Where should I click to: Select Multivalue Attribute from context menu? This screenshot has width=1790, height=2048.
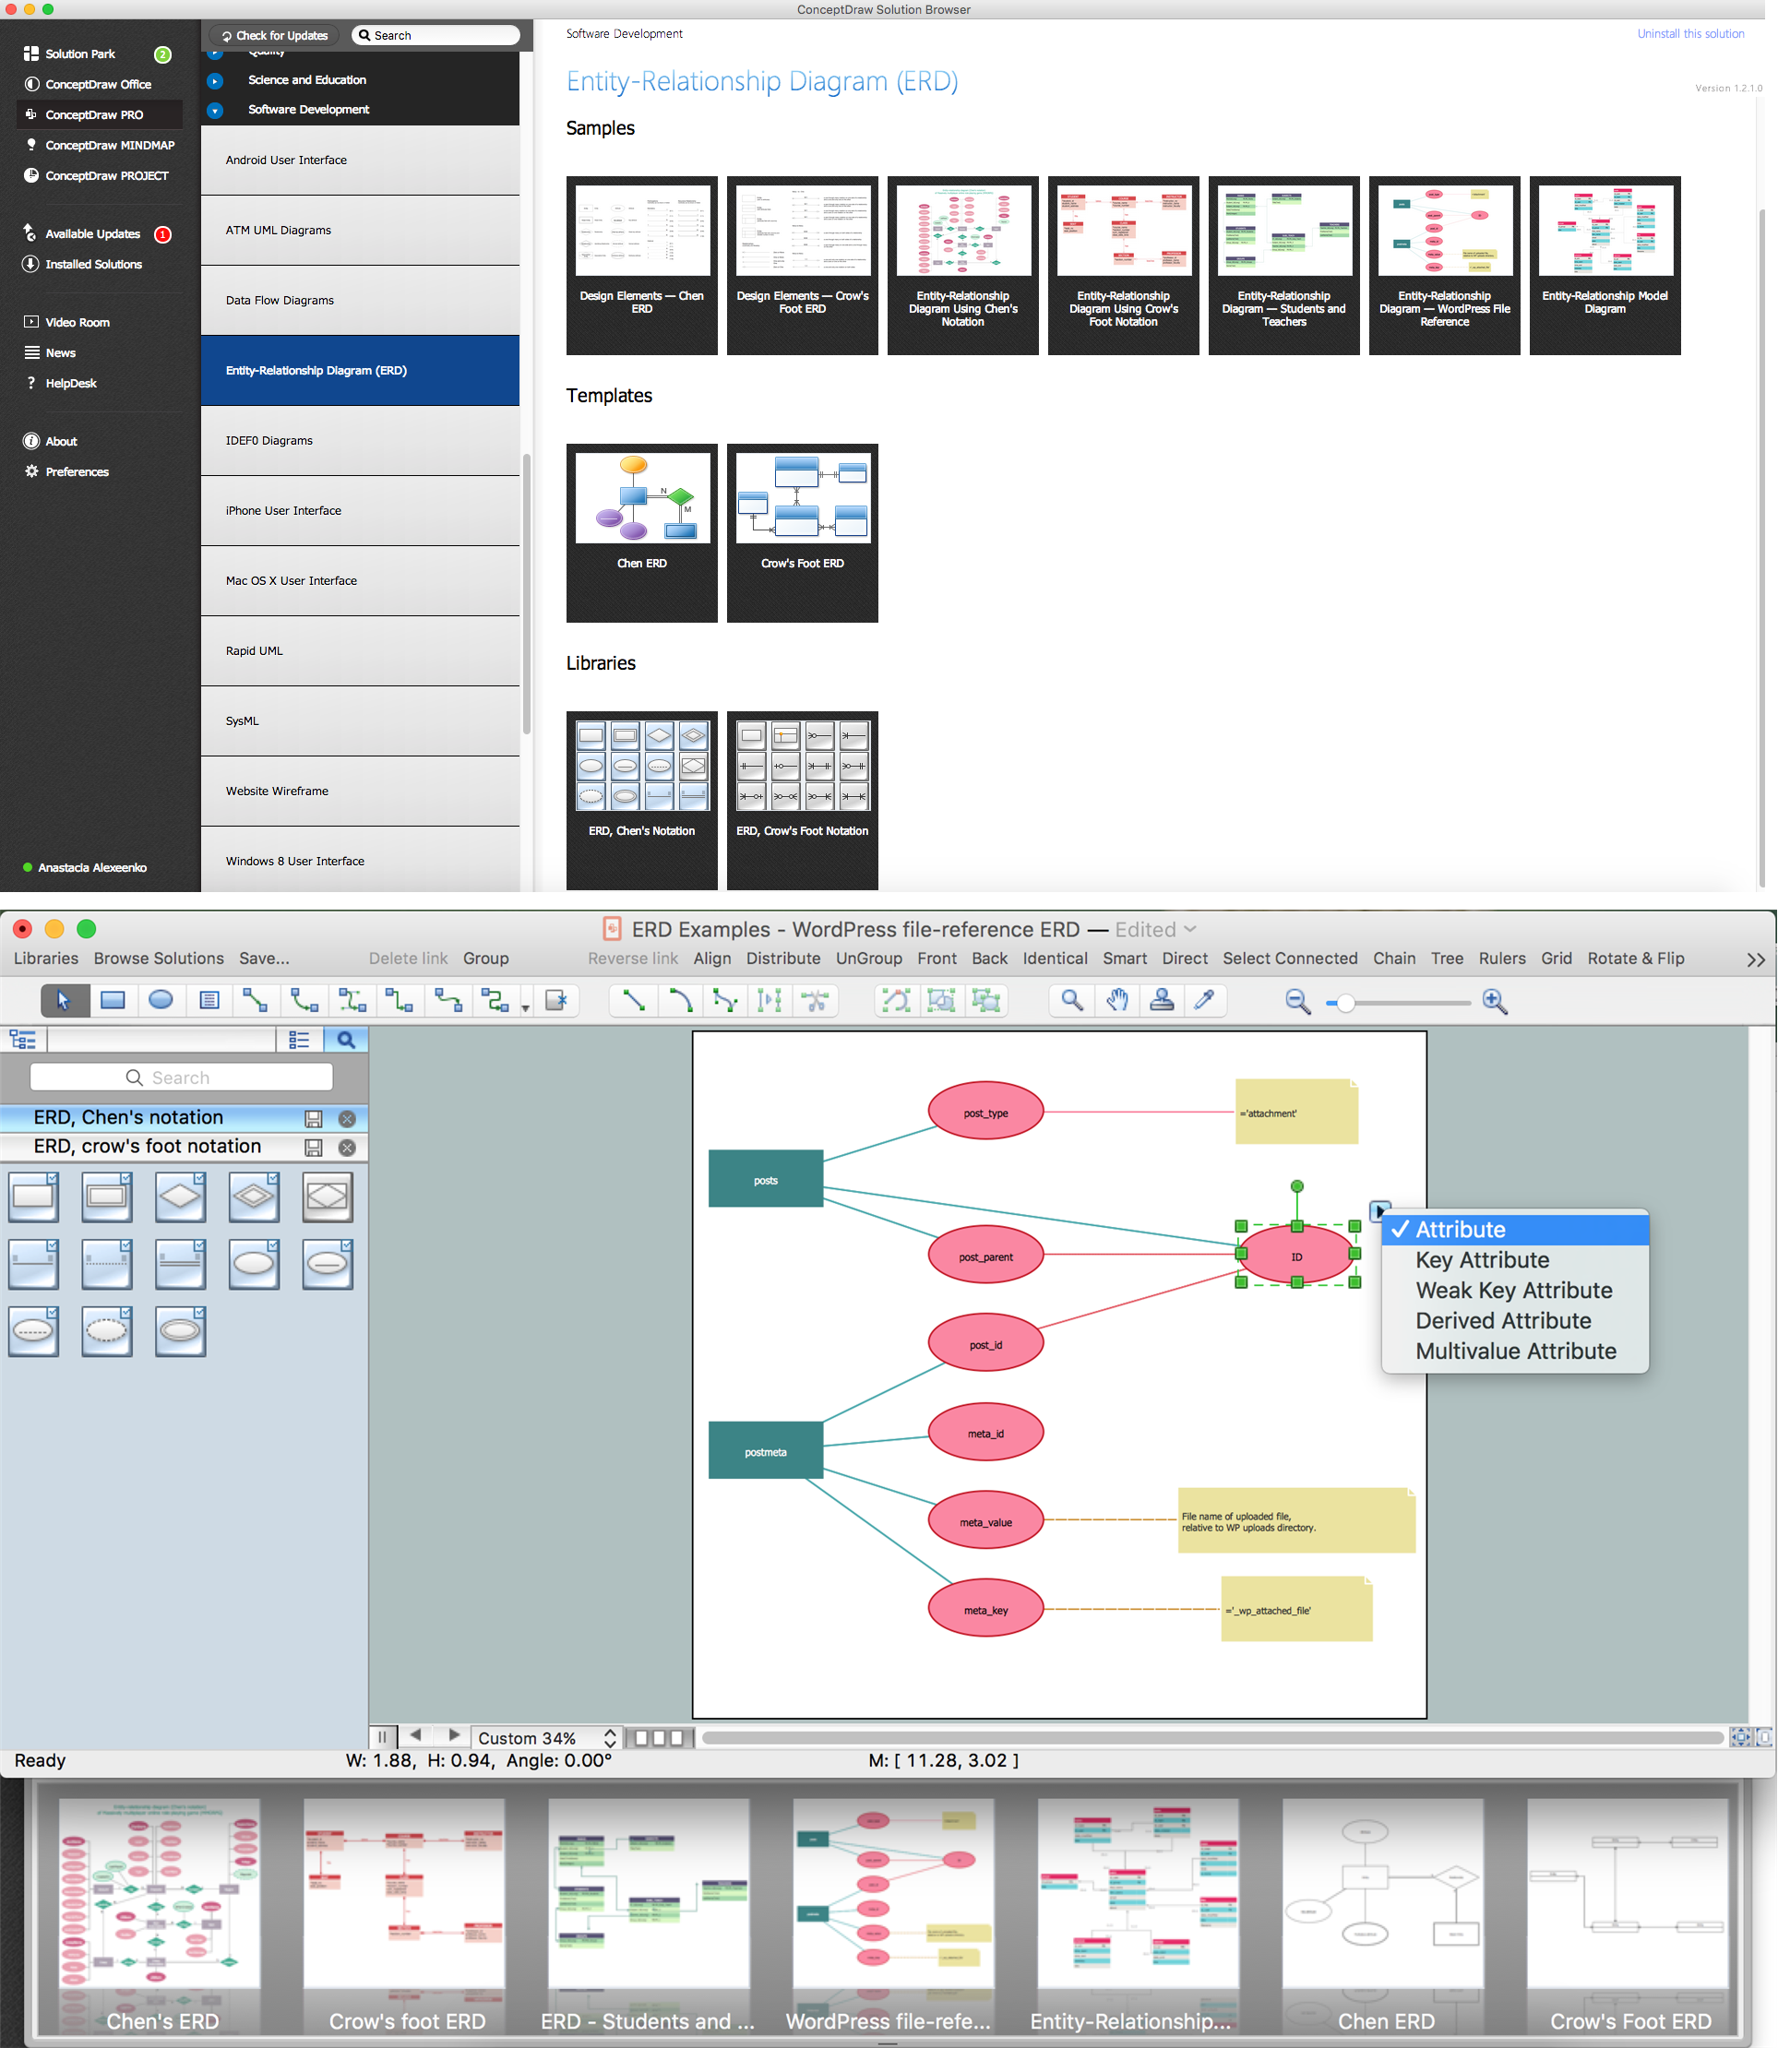pos(1511,1351)
